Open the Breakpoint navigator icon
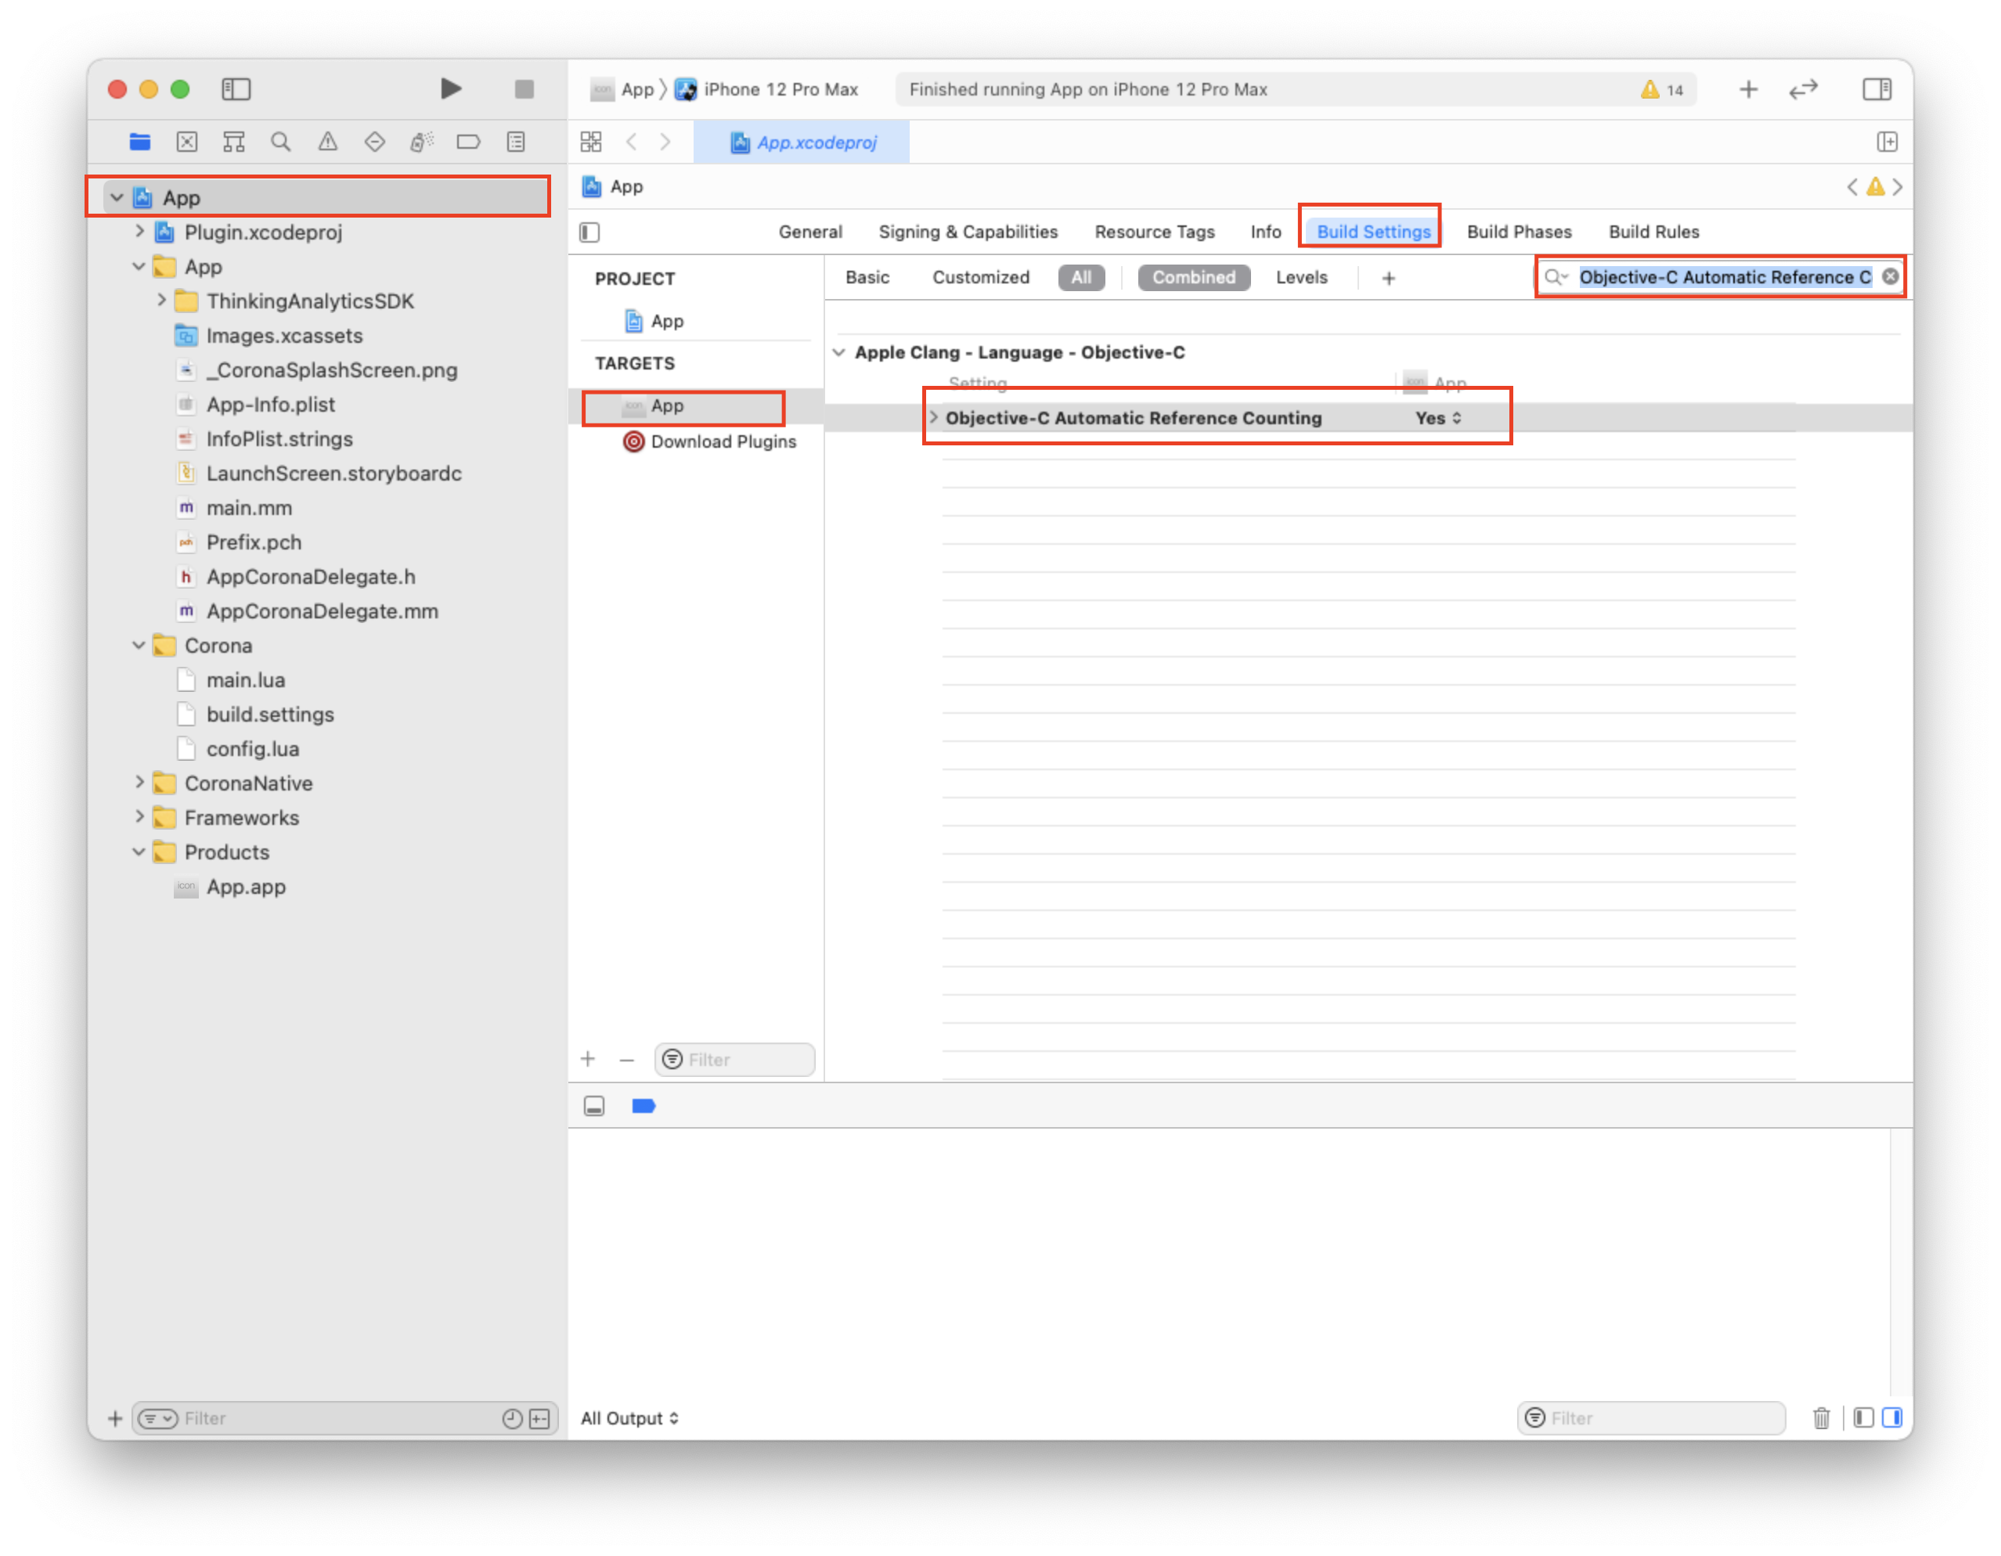This screenshot has height=1556, width=2001. tap(468, 142)
